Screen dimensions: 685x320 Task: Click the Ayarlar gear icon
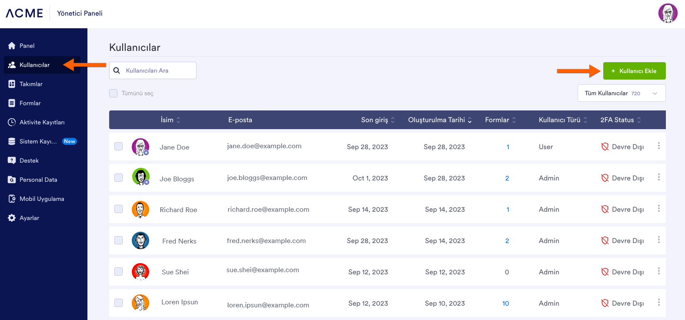12,218
